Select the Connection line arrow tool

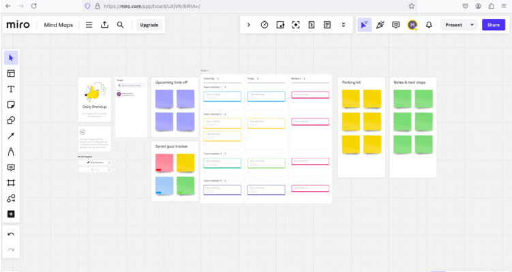point(11,136)
